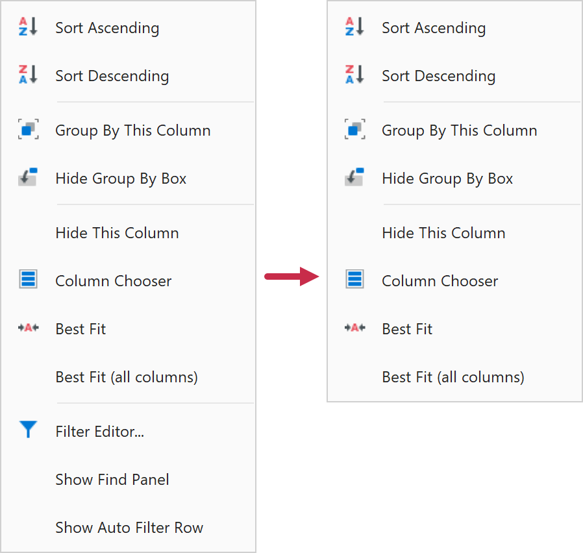
Task: Choose Hide This Column in left menu
Action: [x=117, y=233]
